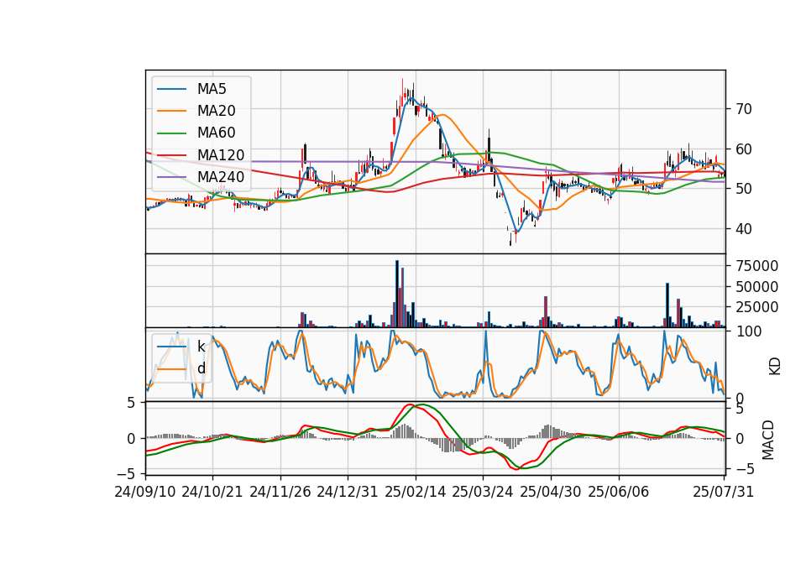Viewport: 806px width, 579px height.
Task: Click the red MA120 legend line sample
Action: pos(171,155)
